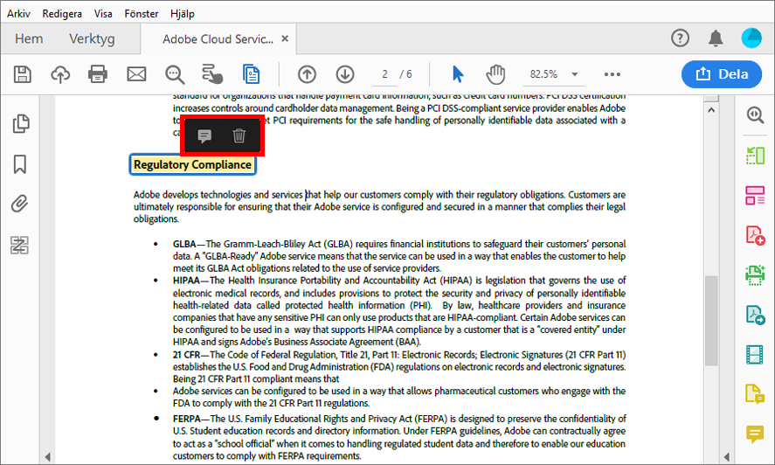Switch to the Hem tab
The height and width of the screenshot is (465, 775).
click(x=29, y=38)
